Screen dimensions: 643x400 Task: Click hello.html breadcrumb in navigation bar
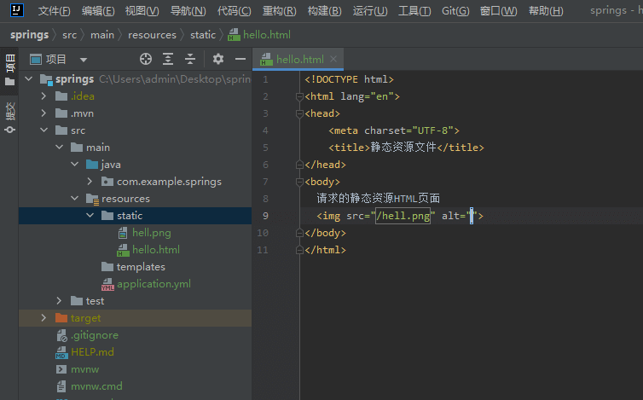(x=259, y=35)
